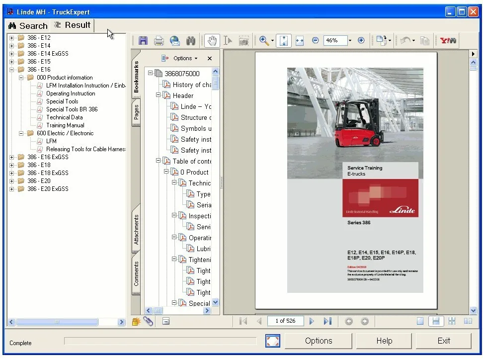This screenshot has width=483, height=360.
Task: Go to the last page
Action: click(x=327, y=321)
